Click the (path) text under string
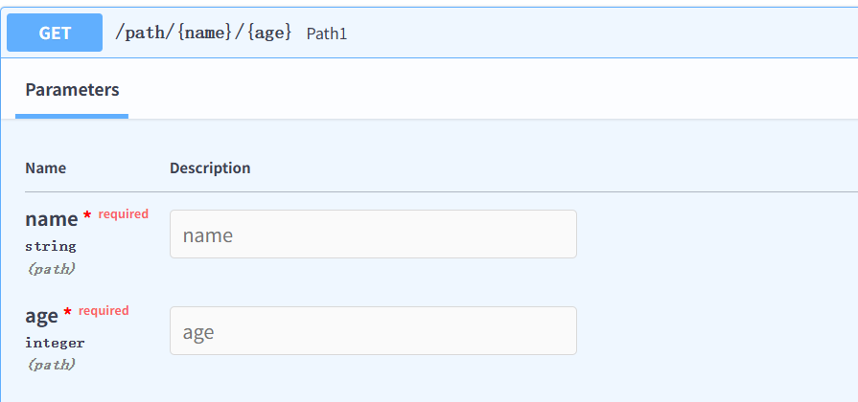 coord(51,269)
